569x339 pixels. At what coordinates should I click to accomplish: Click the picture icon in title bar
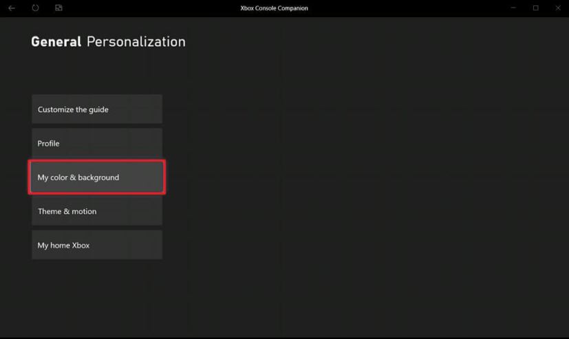point(58,8)
